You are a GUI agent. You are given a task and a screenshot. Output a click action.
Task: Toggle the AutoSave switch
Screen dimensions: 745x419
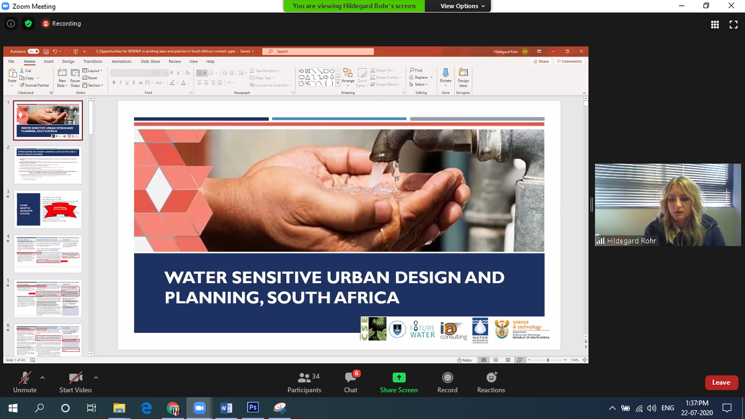[34, 52]
